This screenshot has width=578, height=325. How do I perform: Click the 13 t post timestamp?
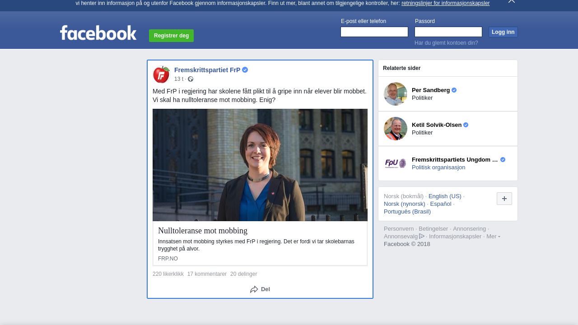click(x=179, y=79)
